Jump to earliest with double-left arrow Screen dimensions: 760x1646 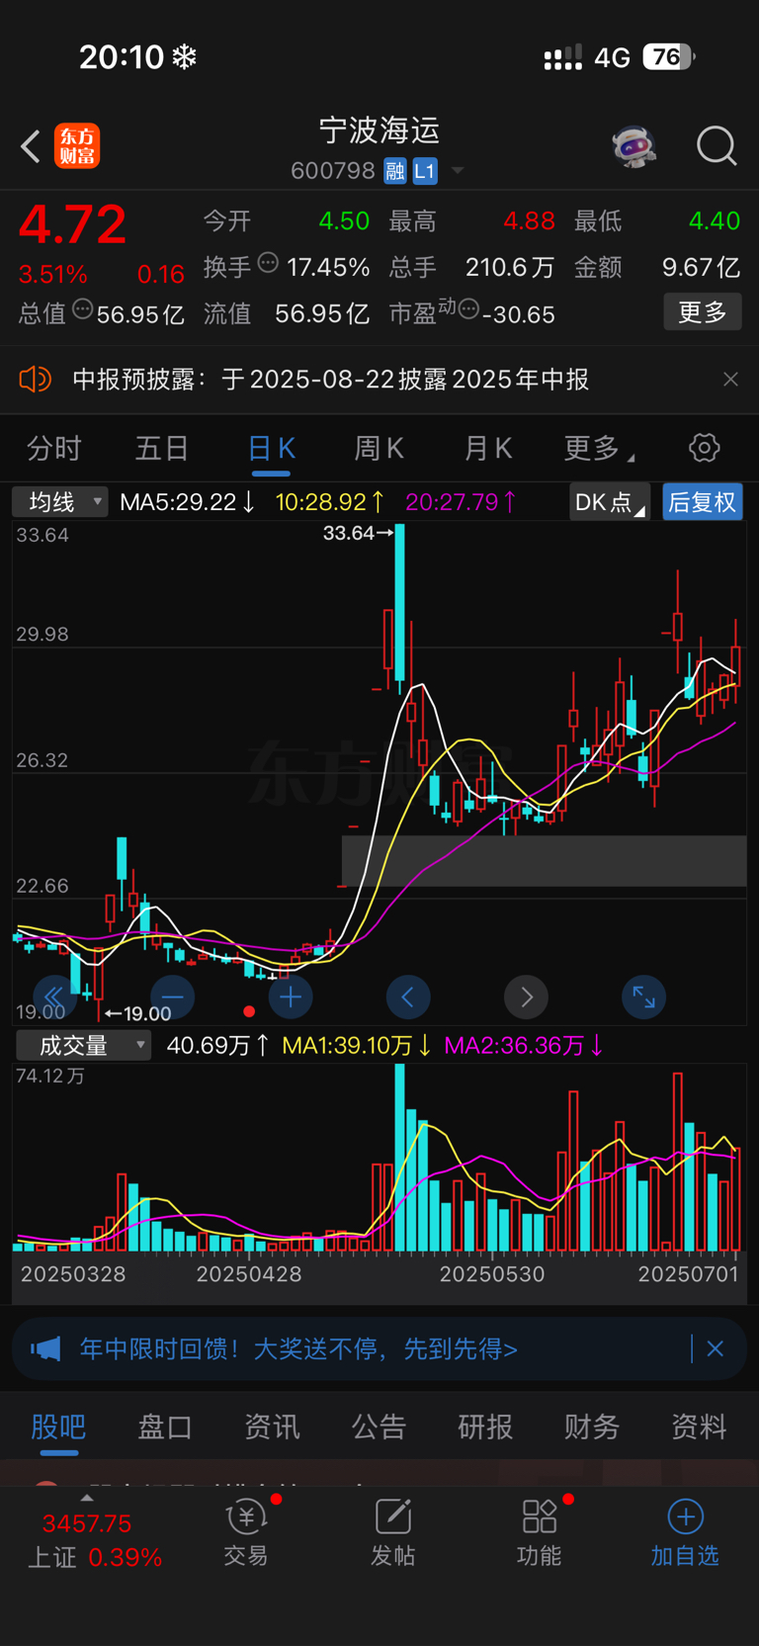coord(54,997)
